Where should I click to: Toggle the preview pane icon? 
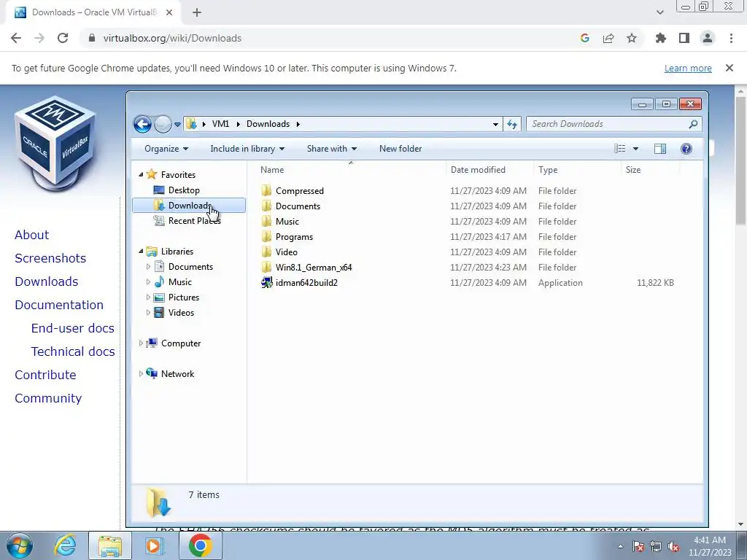(x=659, y=149)
